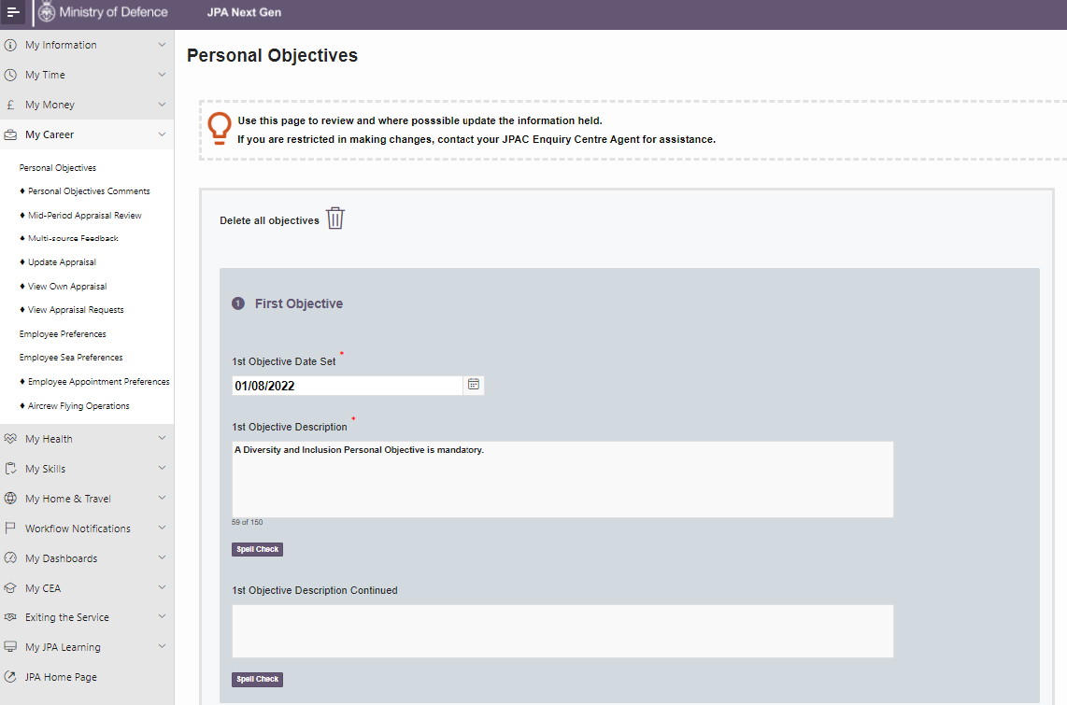The width and height of the screenshot is (1067, 705).
Task: Click the My Home & Travel globe icon
Action: (x=10, y=499)
